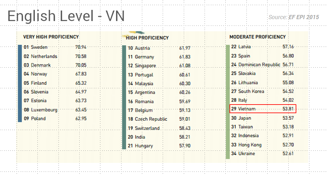Select the '01 Sweden' row label
Viewport: 327px width, 175px height.
click(35, 47)
